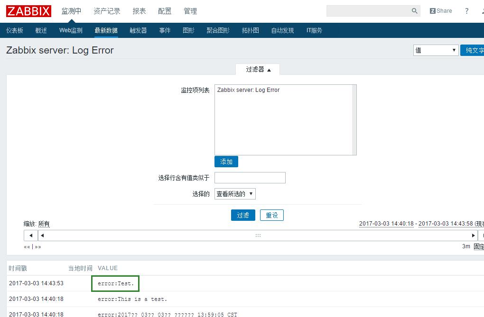The width and height of the screenshot is (484, 317).
Task: Switch to the 触发器 tab
Action: pos(138,30)
